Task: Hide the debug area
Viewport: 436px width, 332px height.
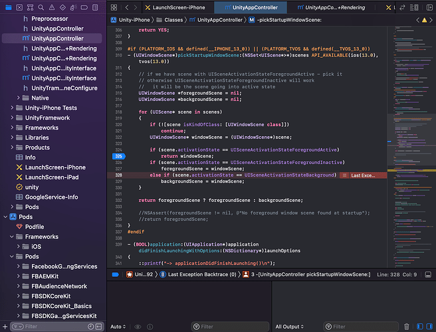Action: click(x=428, y=274)
